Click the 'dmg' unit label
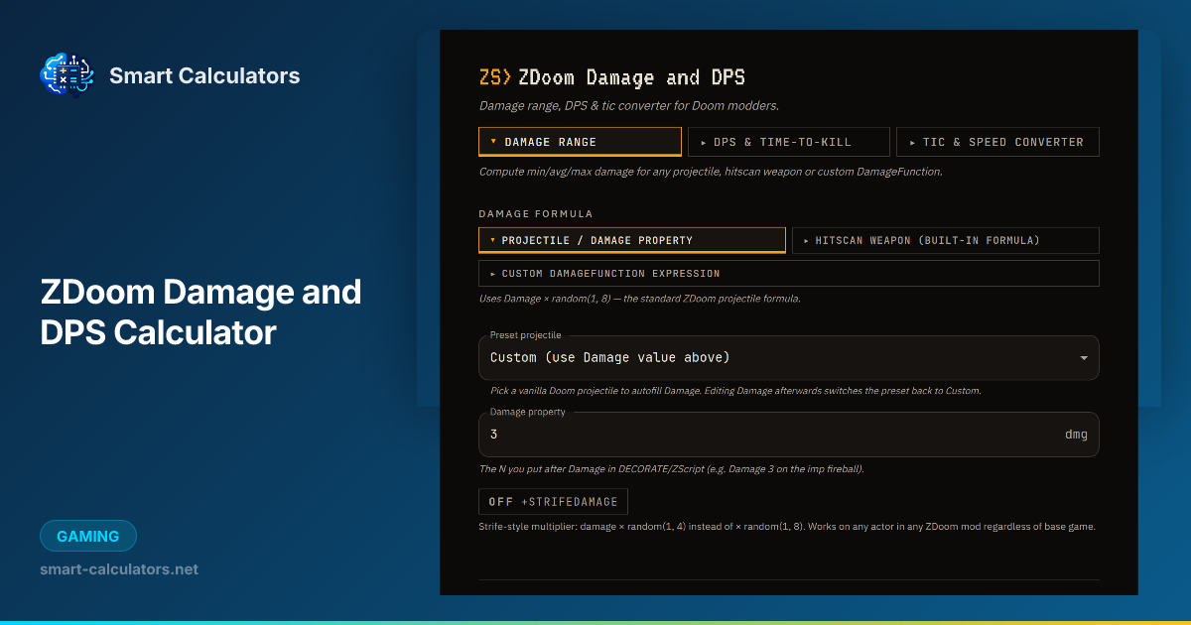1191x625 pixels. [x=1076, y=435]
